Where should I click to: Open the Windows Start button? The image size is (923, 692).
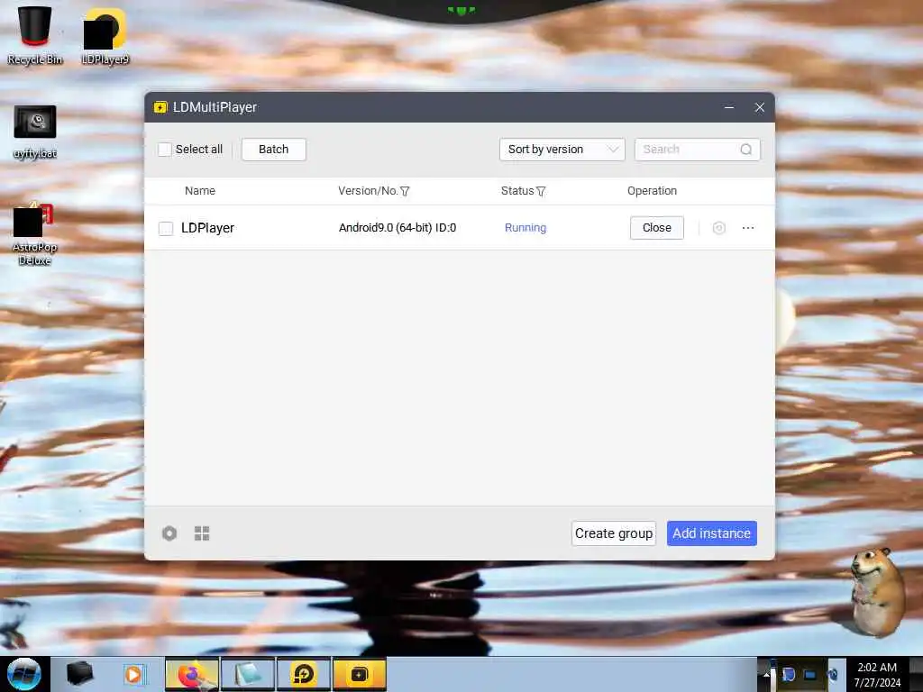pos(24,674)
